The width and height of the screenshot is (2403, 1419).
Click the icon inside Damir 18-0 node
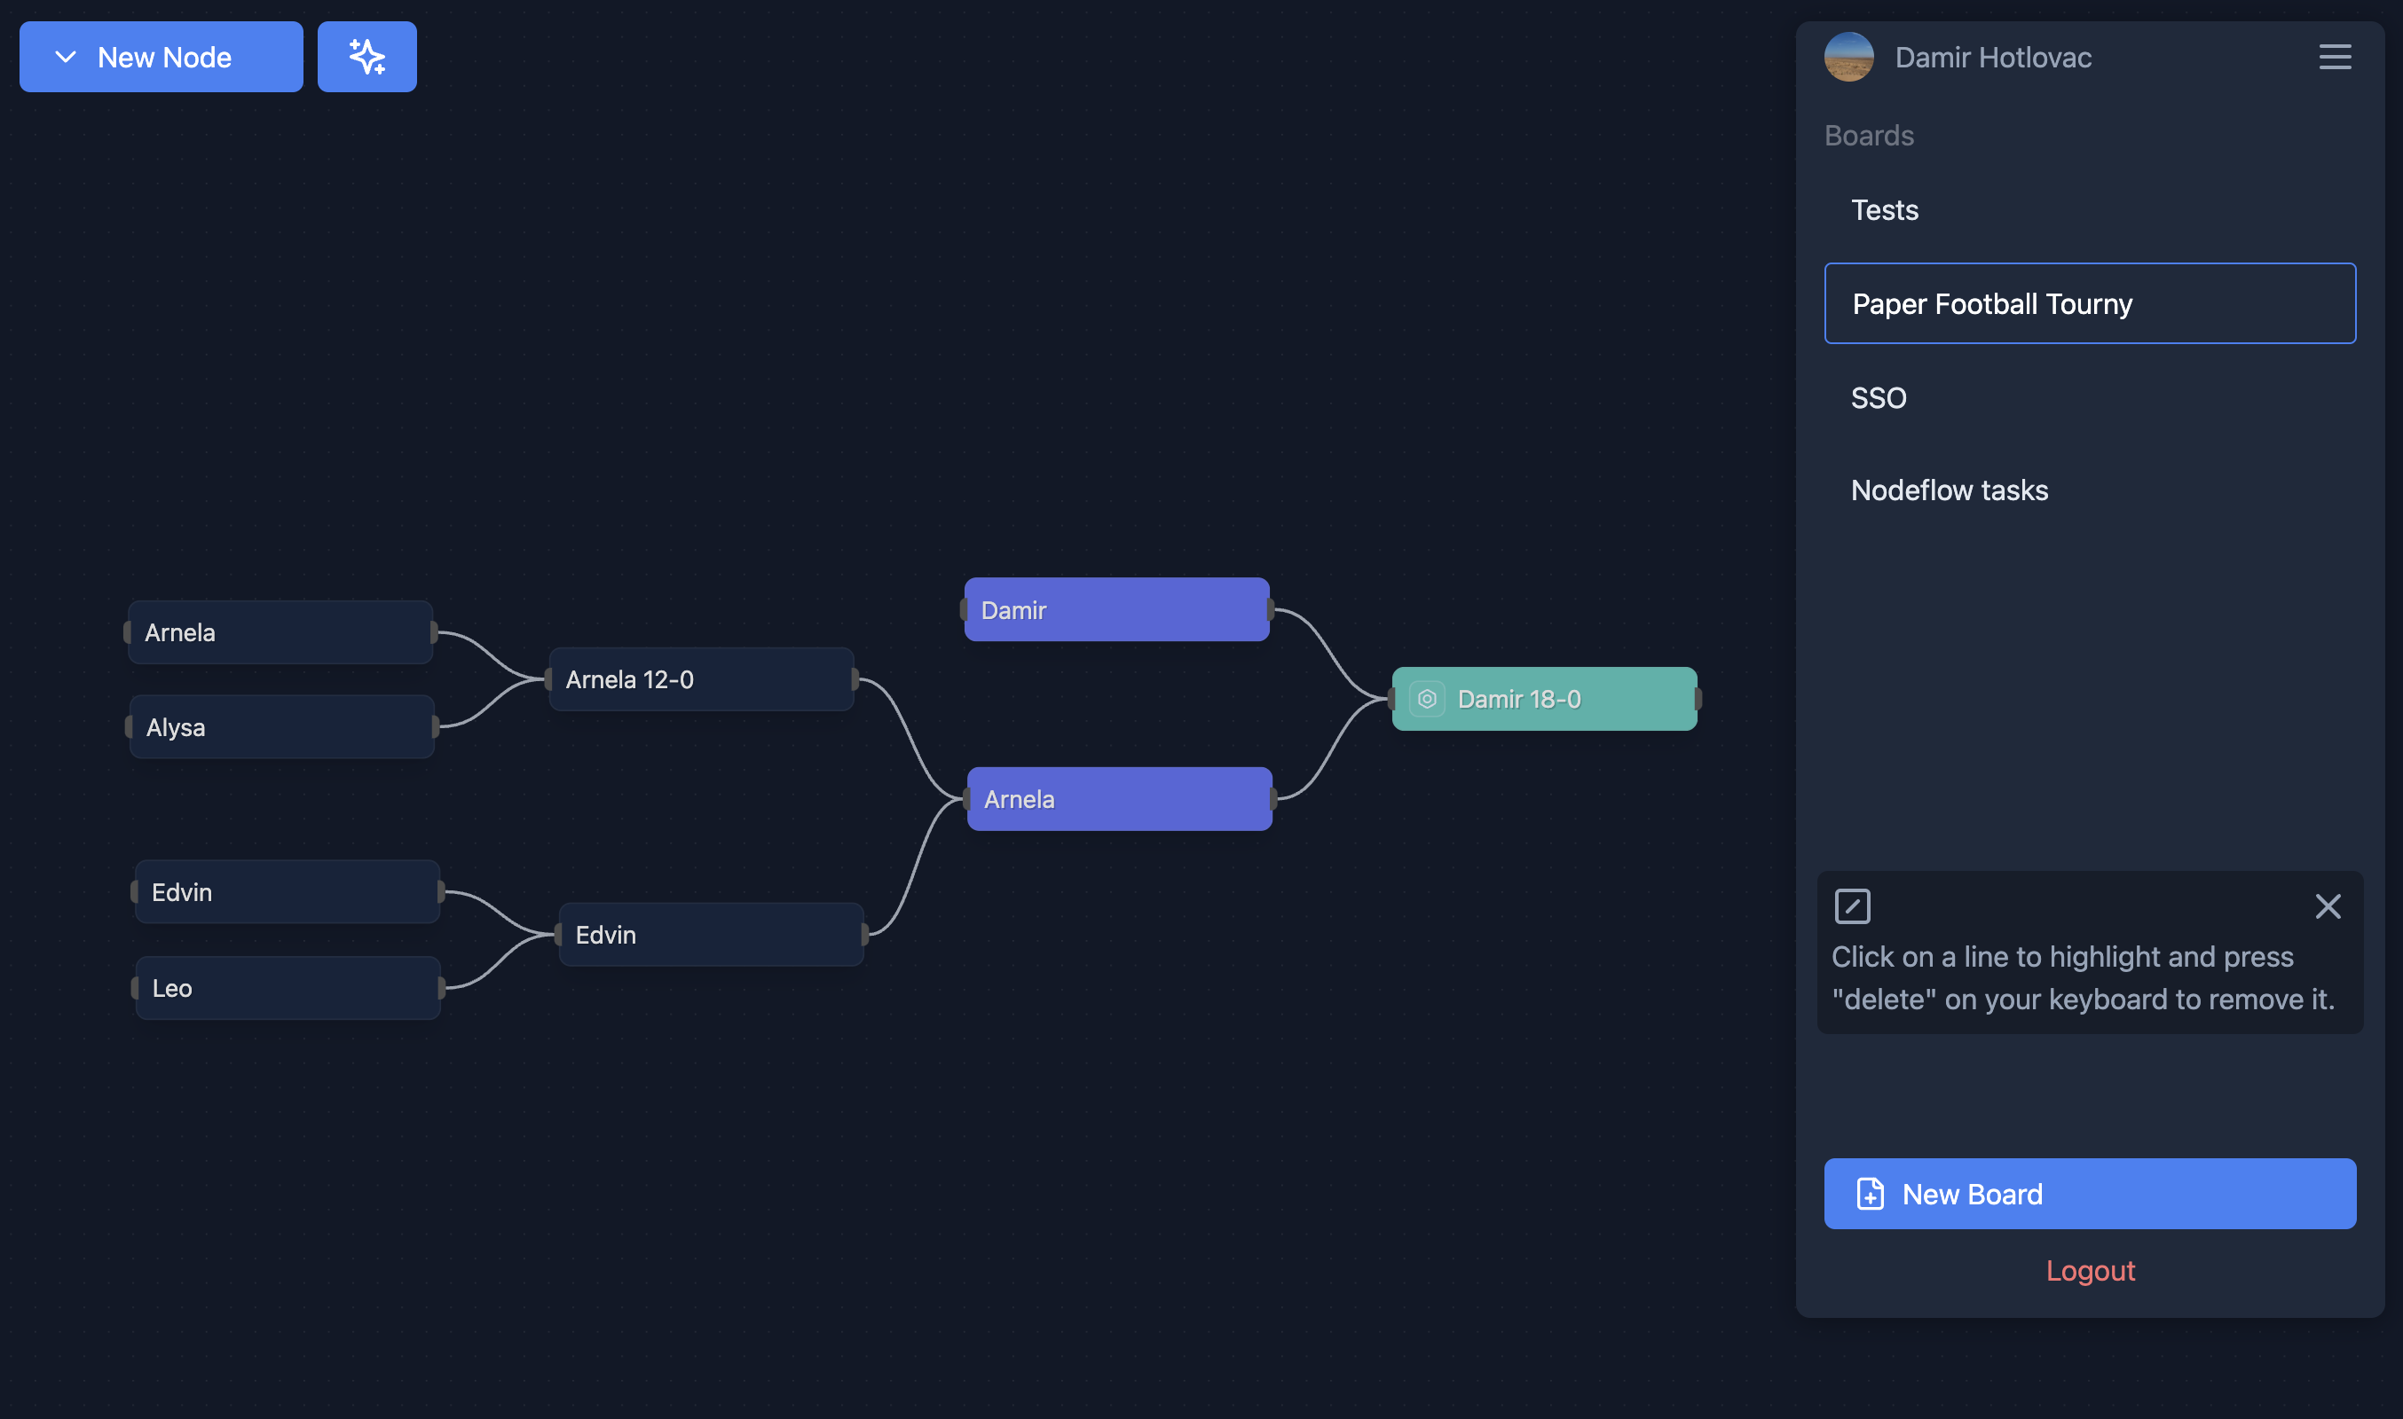tap(1426, 699)
